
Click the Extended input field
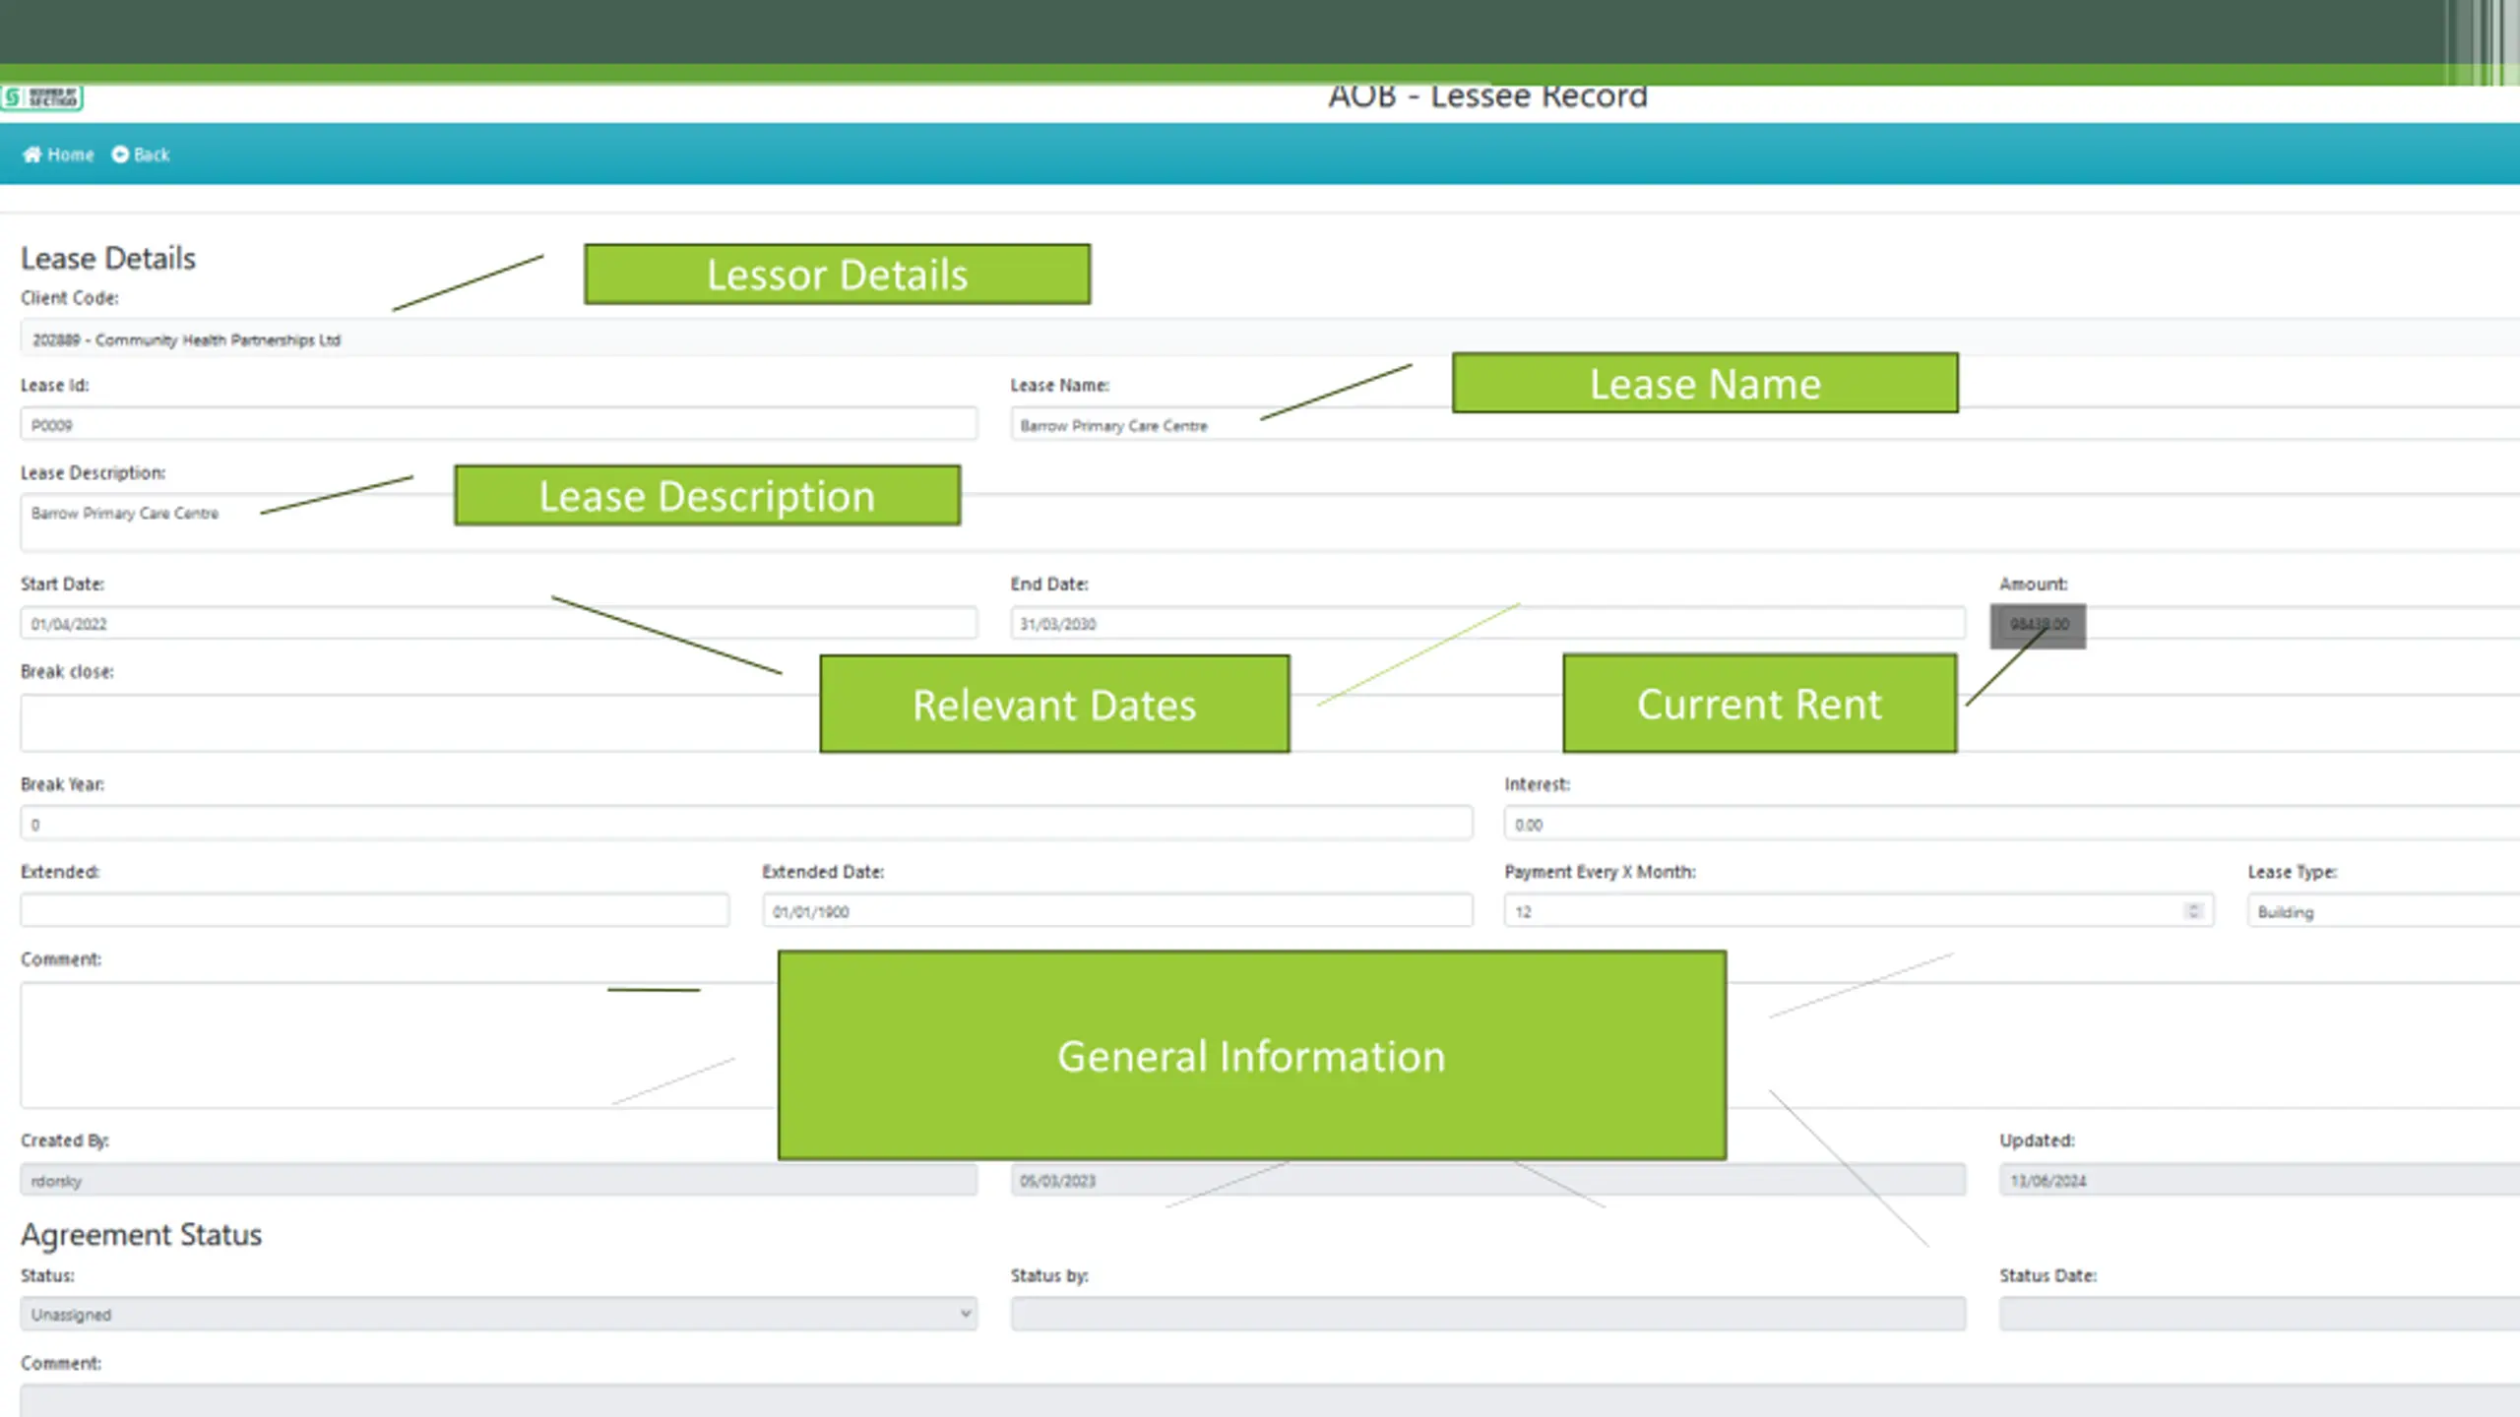coord(375,910)
